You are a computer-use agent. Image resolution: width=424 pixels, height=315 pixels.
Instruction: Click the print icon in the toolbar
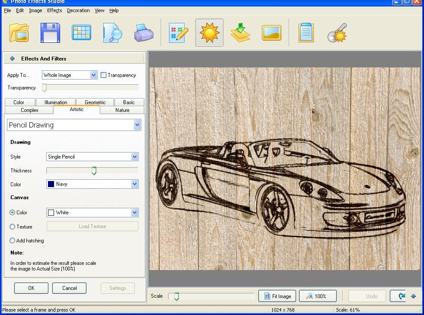143,32
